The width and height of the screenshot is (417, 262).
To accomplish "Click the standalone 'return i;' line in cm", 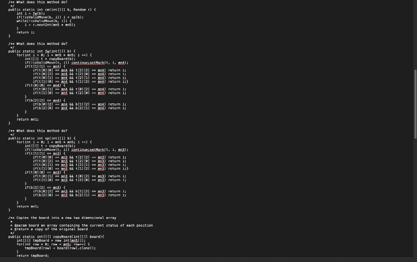I will point(26,32).
